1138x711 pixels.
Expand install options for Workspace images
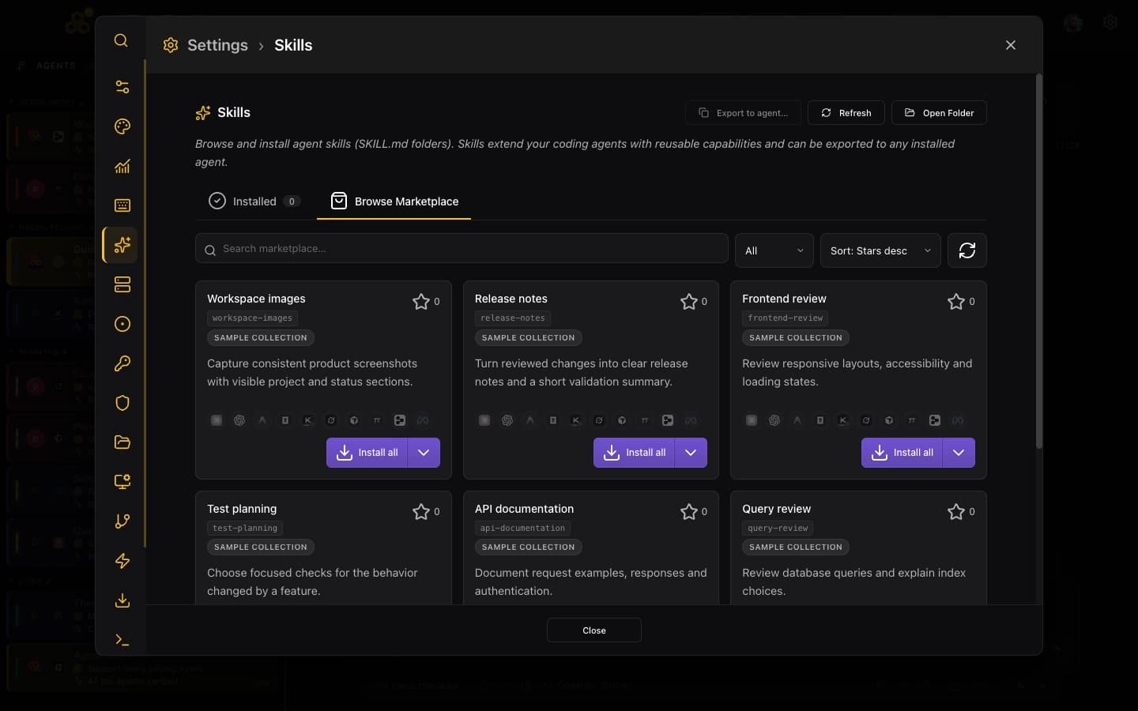point(424,453)
